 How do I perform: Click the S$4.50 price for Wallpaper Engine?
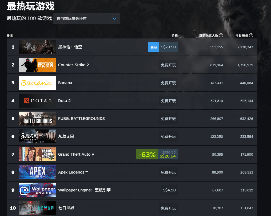pos(169,190)
